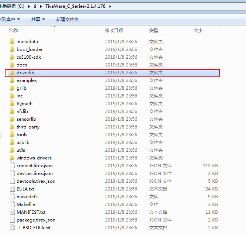Click the grlib folder icon
This screenshot has width=246, height=237.
pyautogui.click(x=12, y=88)
